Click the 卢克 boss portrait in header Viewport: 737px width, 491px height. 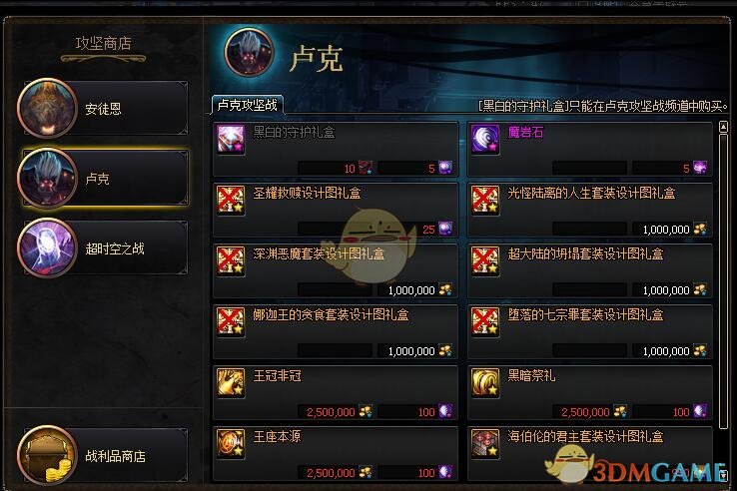[x=249, y=52]
